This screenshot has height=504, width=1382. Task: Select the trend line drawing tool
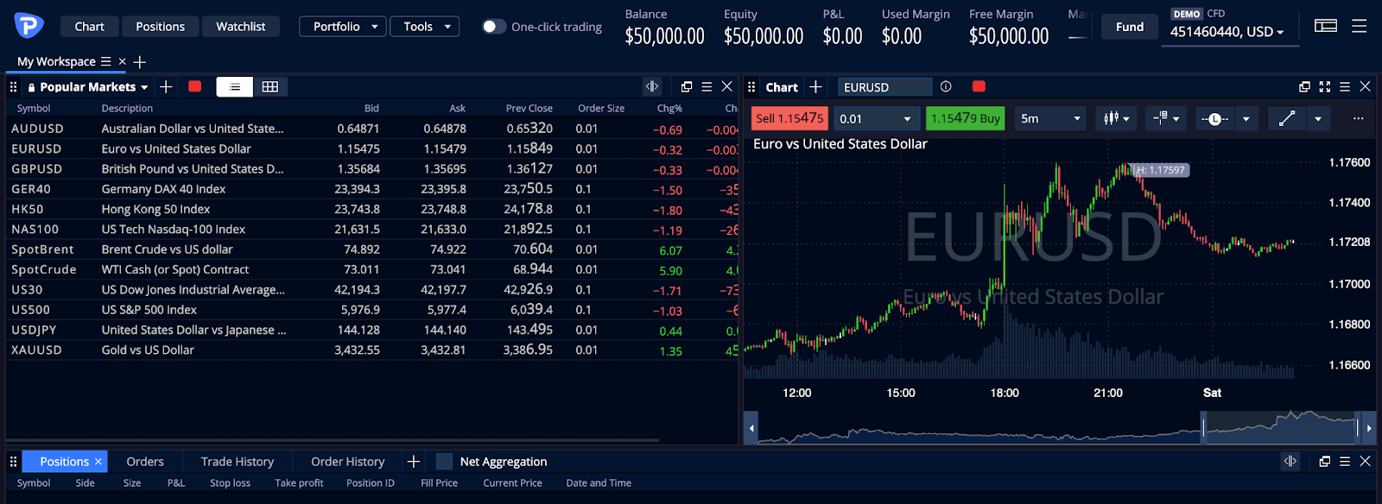1286,118
